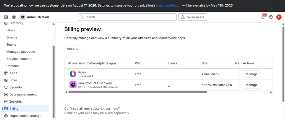Click the Organization settings gear icon
The width and height of the screenshot is (285, 120).
point(6,116)
